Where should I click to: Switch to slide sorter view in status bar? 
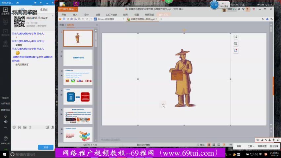[x=214, y=145]
